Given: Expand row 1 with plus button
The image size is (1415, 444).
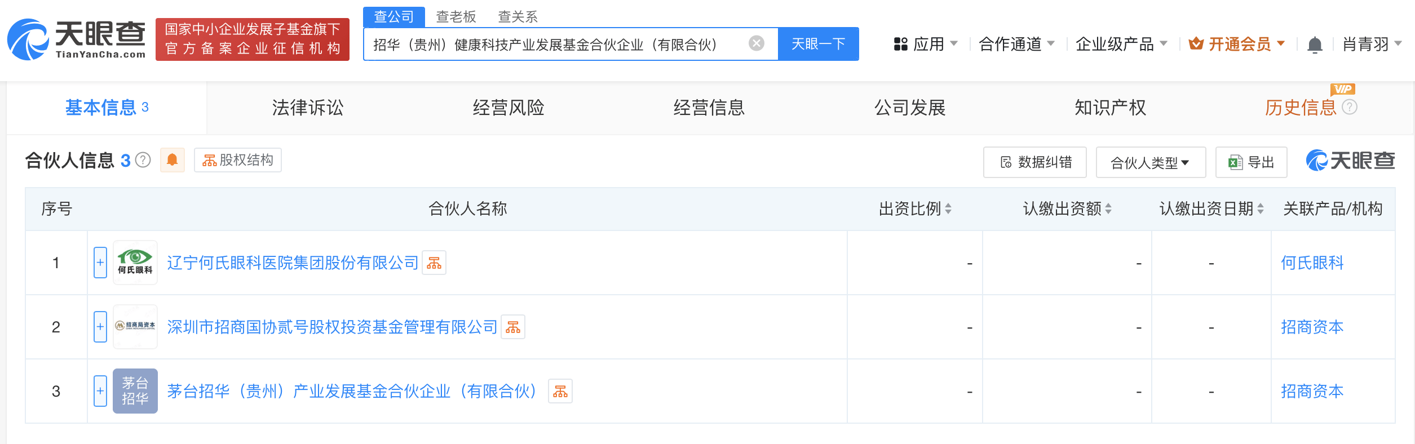Looking at the screenshot, I should (x=100, y=263).
